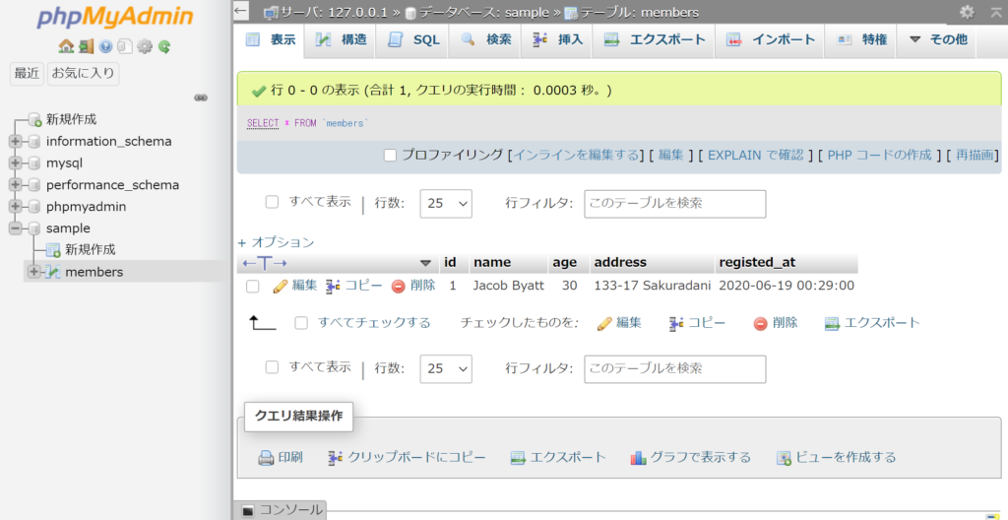Click the top row filter search field

674,204
